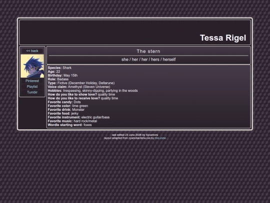Click the blue-haired character avatar image
Screen dimensions: 270x203
point(32,66)
